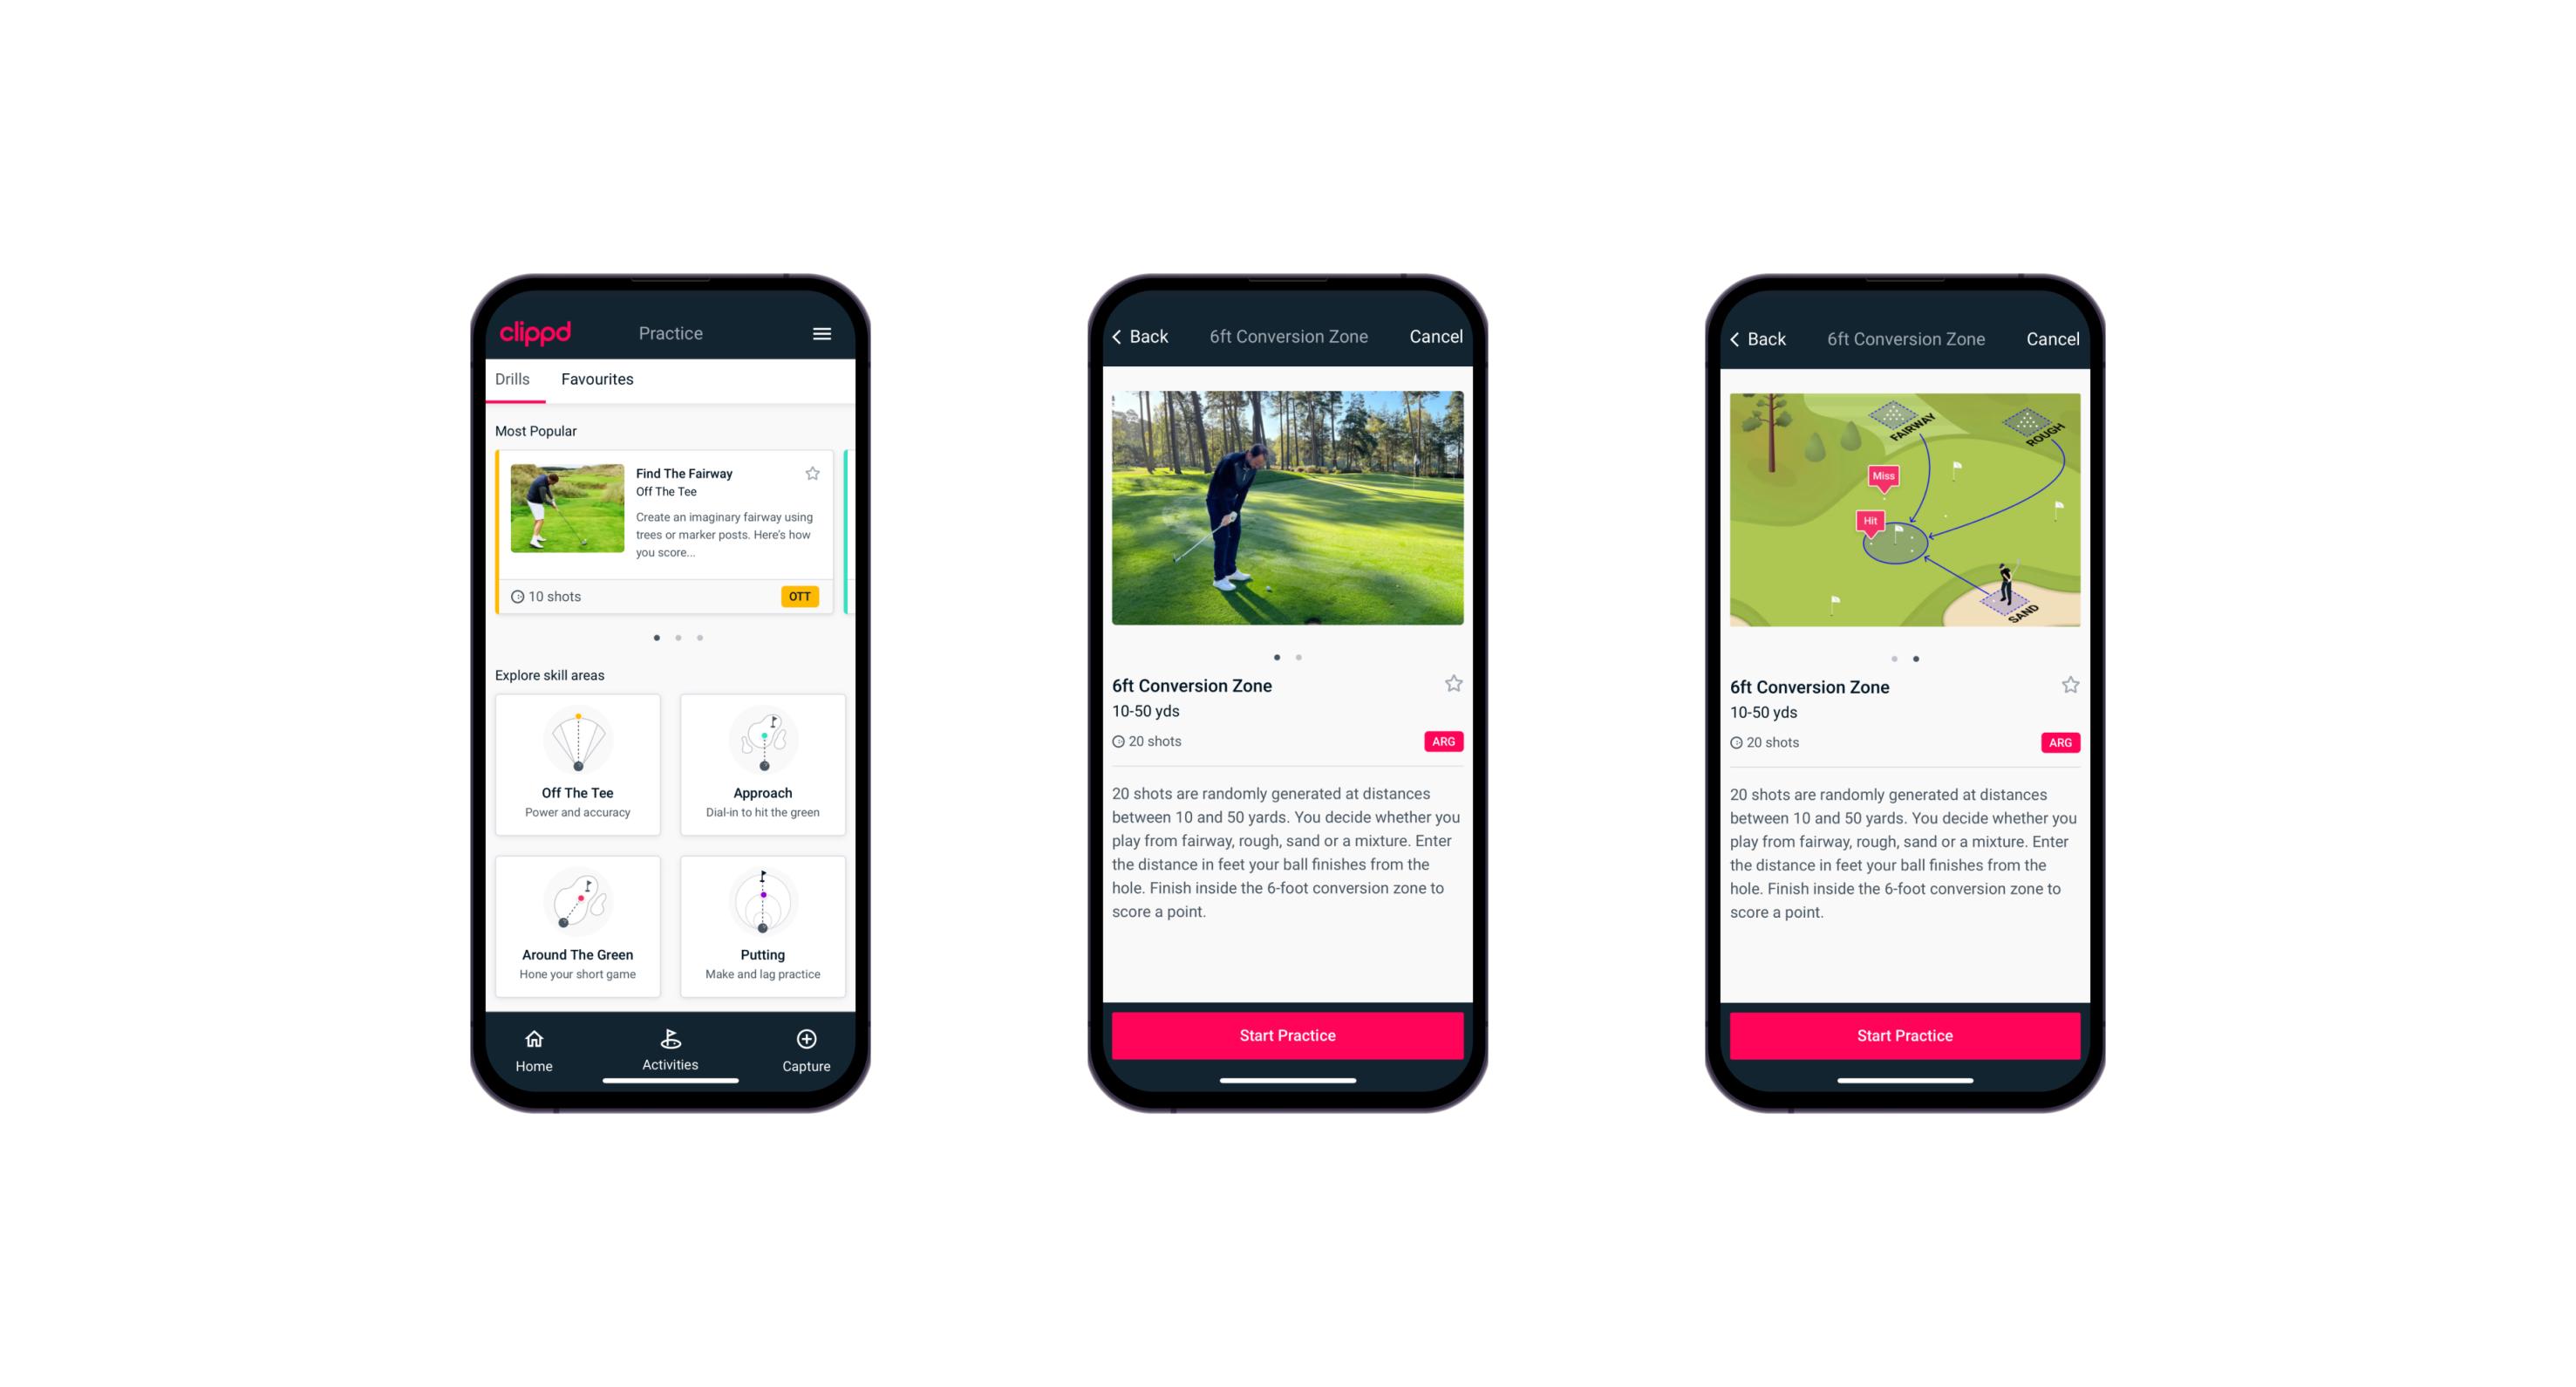
Task: Select the 6ft Conversion Zone drill thumbnail
Action: [1289, 510]
